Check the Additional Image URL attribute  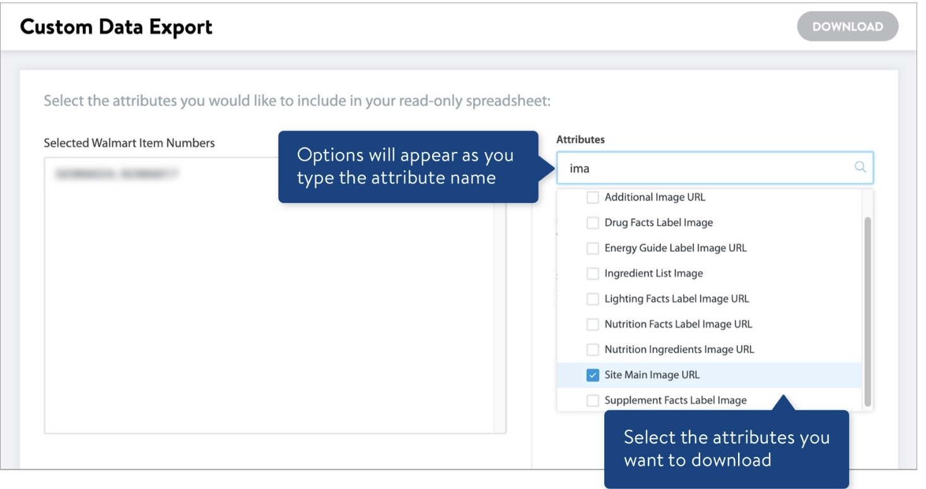(592, 197)
